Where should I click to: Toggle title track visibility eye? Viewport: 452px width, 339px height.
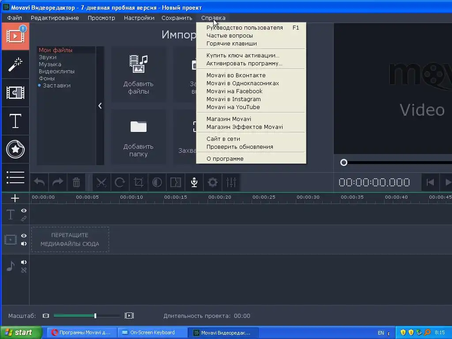pyautogui.click(x=24, y=211)
